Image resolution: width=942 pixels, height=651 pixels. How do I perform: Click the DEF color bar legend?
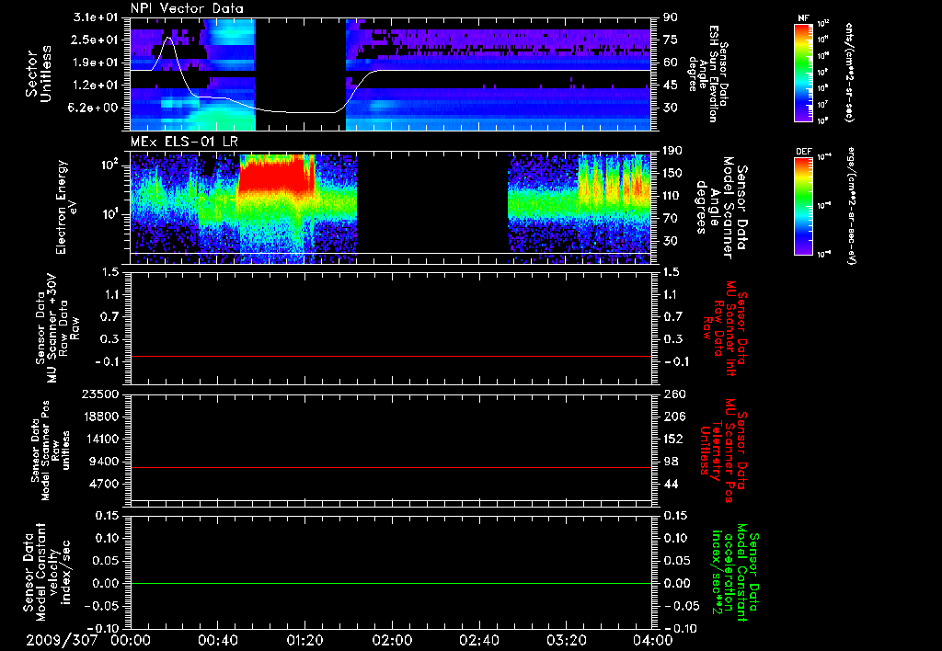click(x=803, y=206)
